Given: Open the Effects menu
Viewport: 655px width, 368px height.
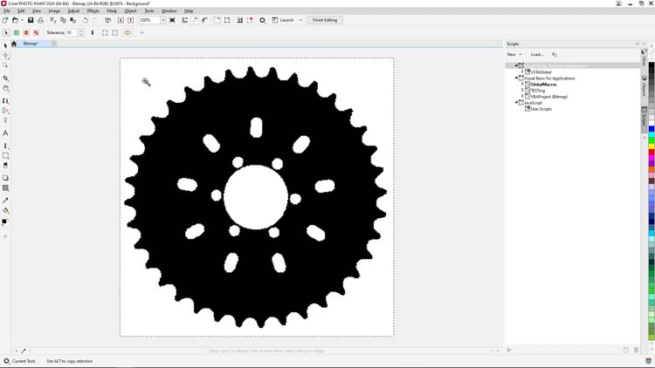Looking at the screenshot, I should click(93, 10).
